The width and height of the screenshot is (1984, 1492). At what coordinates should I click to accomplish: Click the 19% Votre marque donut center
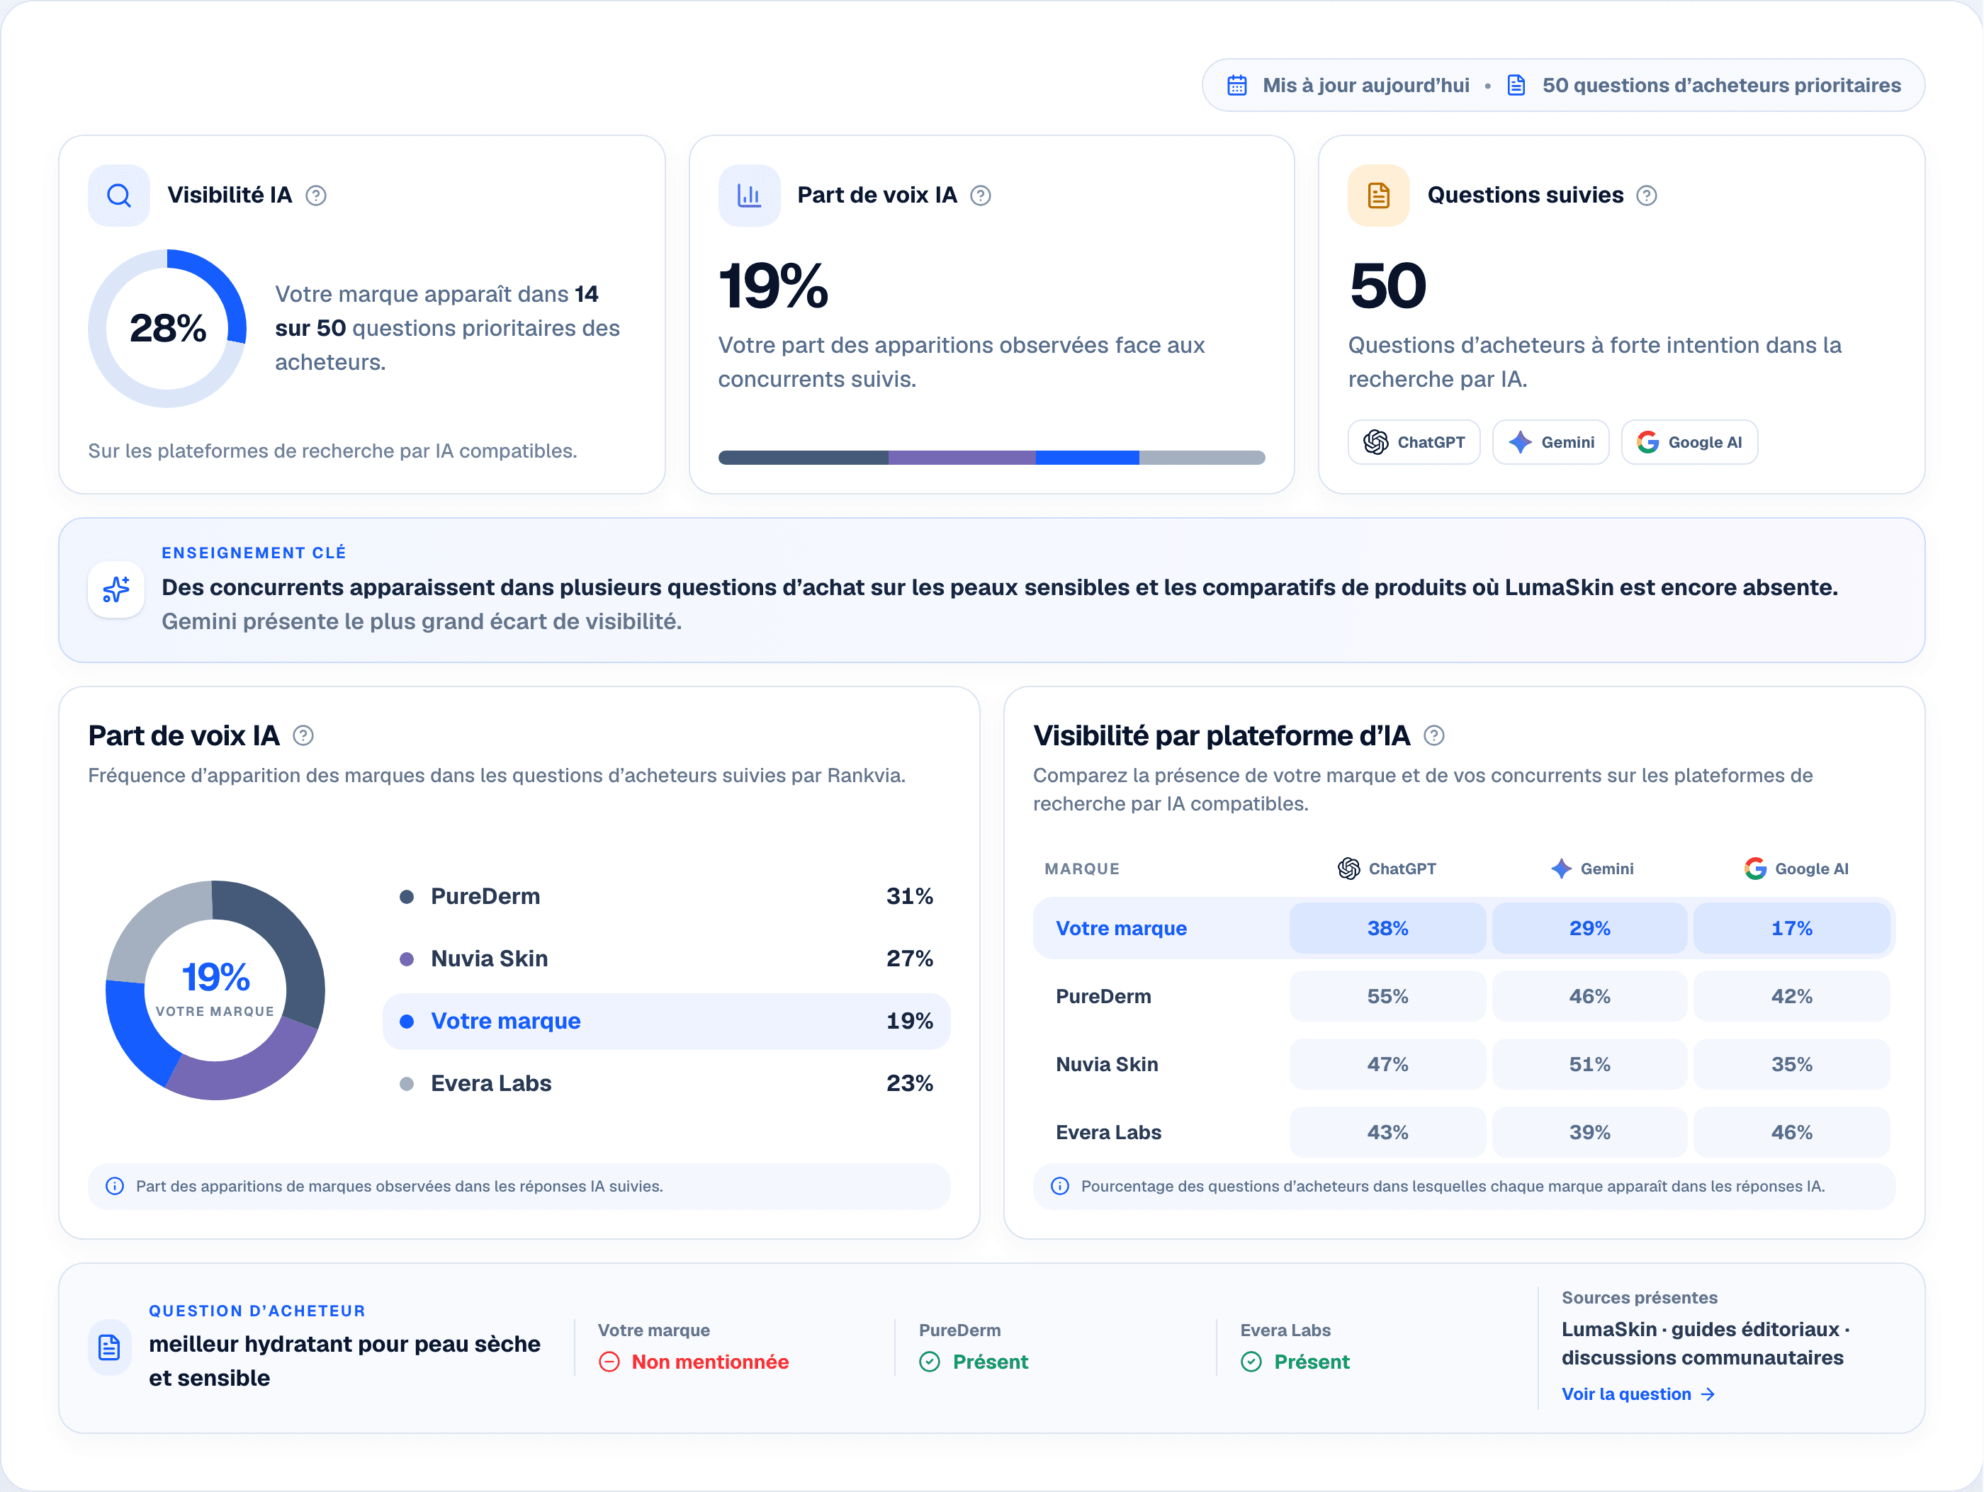coord(215,990)
